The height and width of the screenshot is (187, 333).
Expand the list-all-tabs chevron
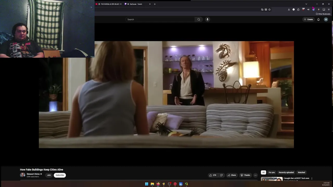(x=306, y=4)
